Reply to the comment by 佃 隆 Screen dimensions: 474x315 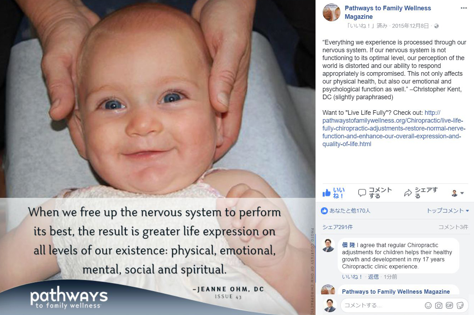(373, 277)
